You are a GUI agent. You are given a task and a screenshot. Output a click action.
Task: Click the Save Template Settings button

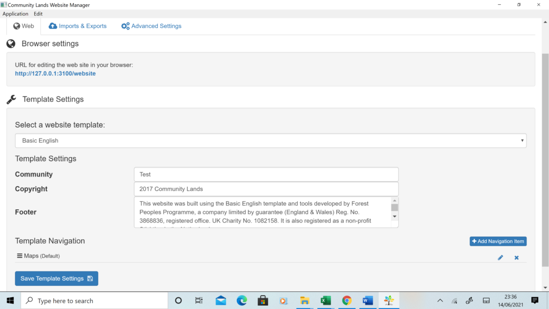[x=56, y=278]
